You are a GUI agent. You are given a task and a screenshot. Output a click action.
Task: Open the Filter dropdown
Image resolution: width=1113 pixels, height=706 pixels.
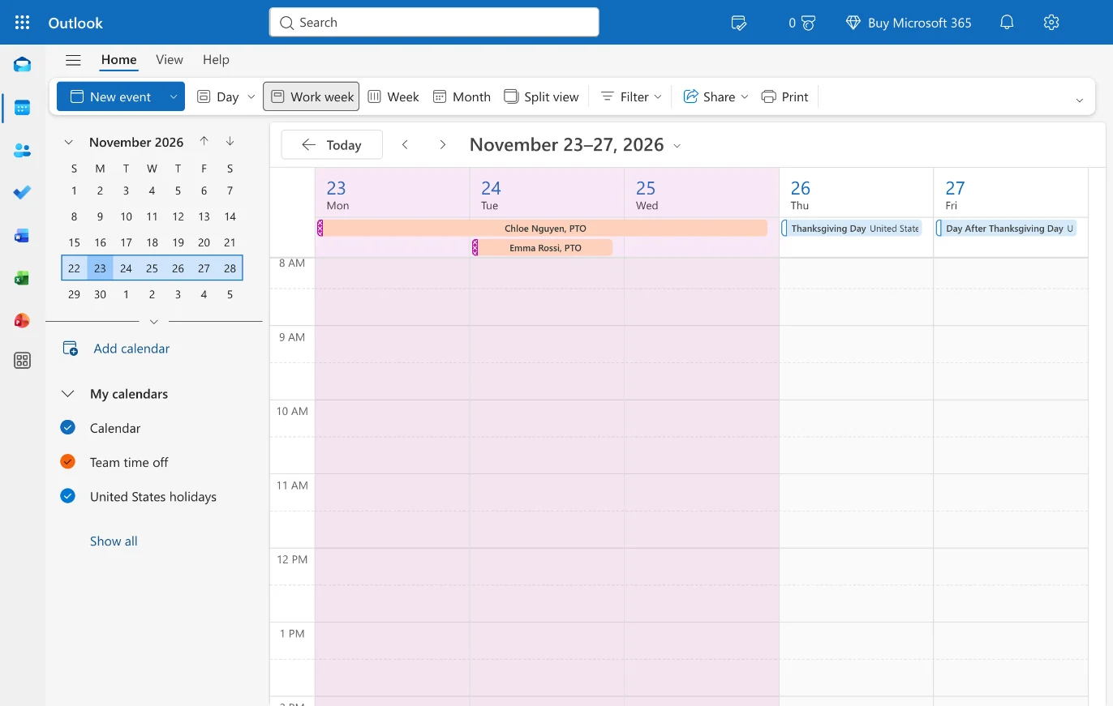tap(631, 96)
